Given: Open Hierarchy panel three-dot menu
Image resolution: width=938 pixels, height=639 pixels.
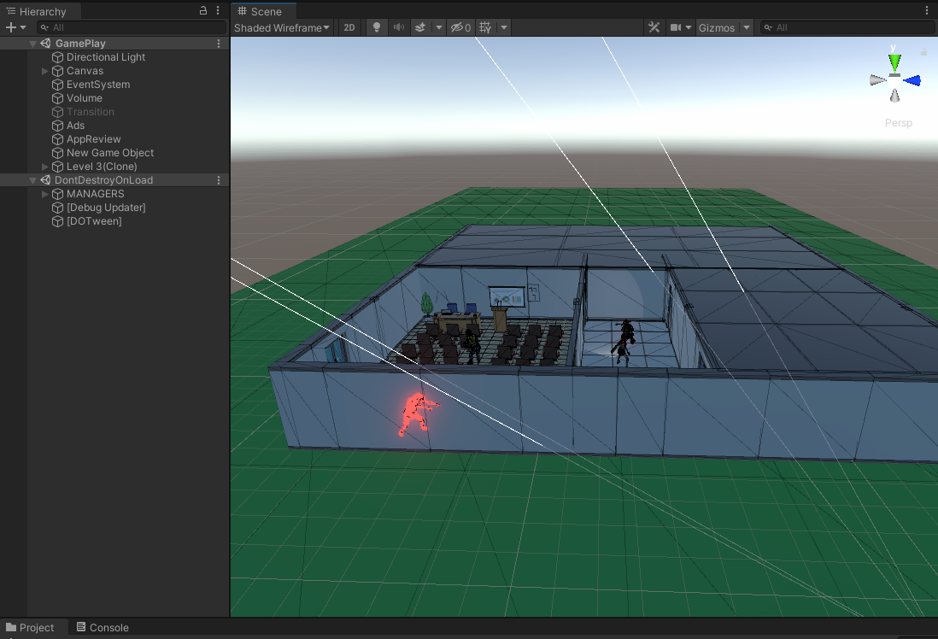Looking at the screenshot, I should click(x=218, y=10).
